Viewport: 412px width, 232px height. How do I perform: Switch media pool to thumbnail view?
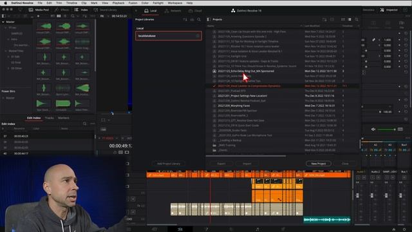(59, 16)
